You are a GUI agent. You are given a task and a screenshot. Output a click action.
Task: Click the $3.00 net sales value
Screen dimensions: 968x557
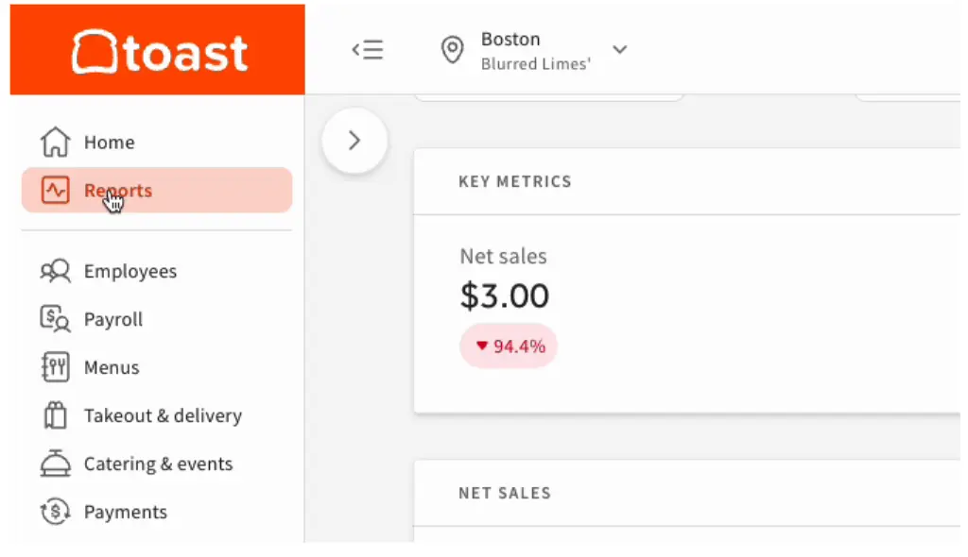tap(505, 295)
